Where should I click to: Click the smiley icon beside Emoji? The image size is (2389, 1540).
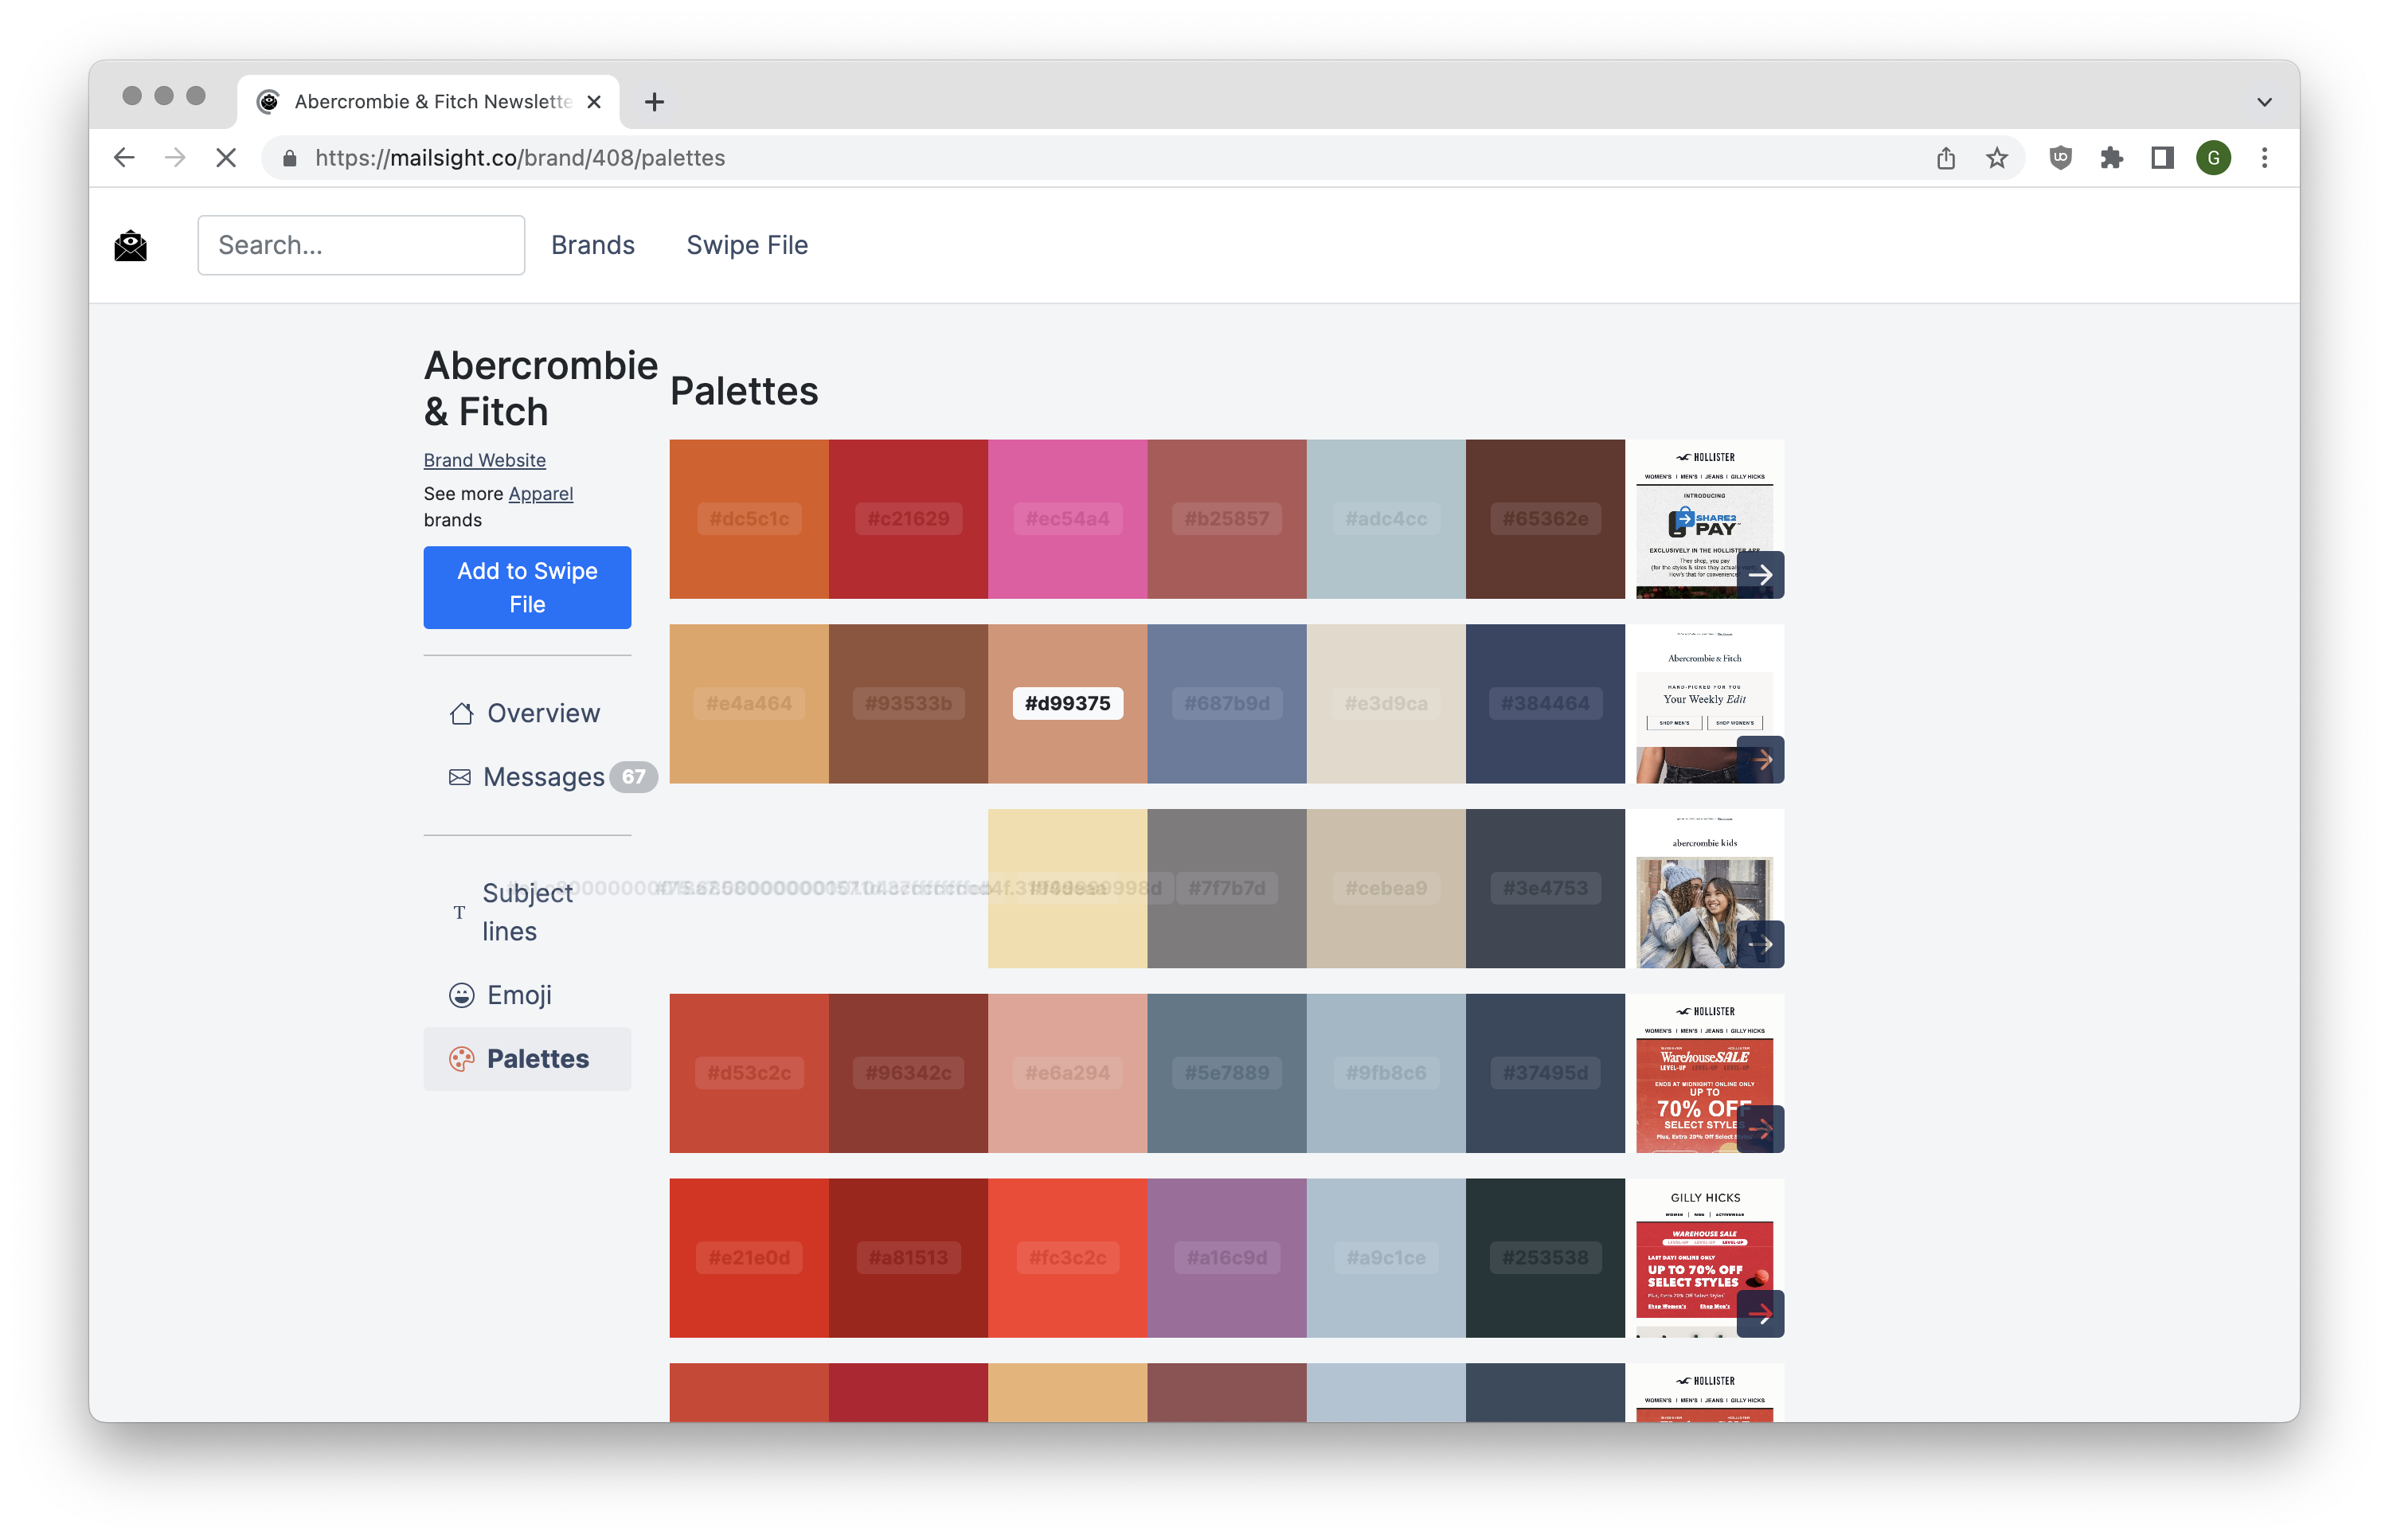tap(461, 995)
